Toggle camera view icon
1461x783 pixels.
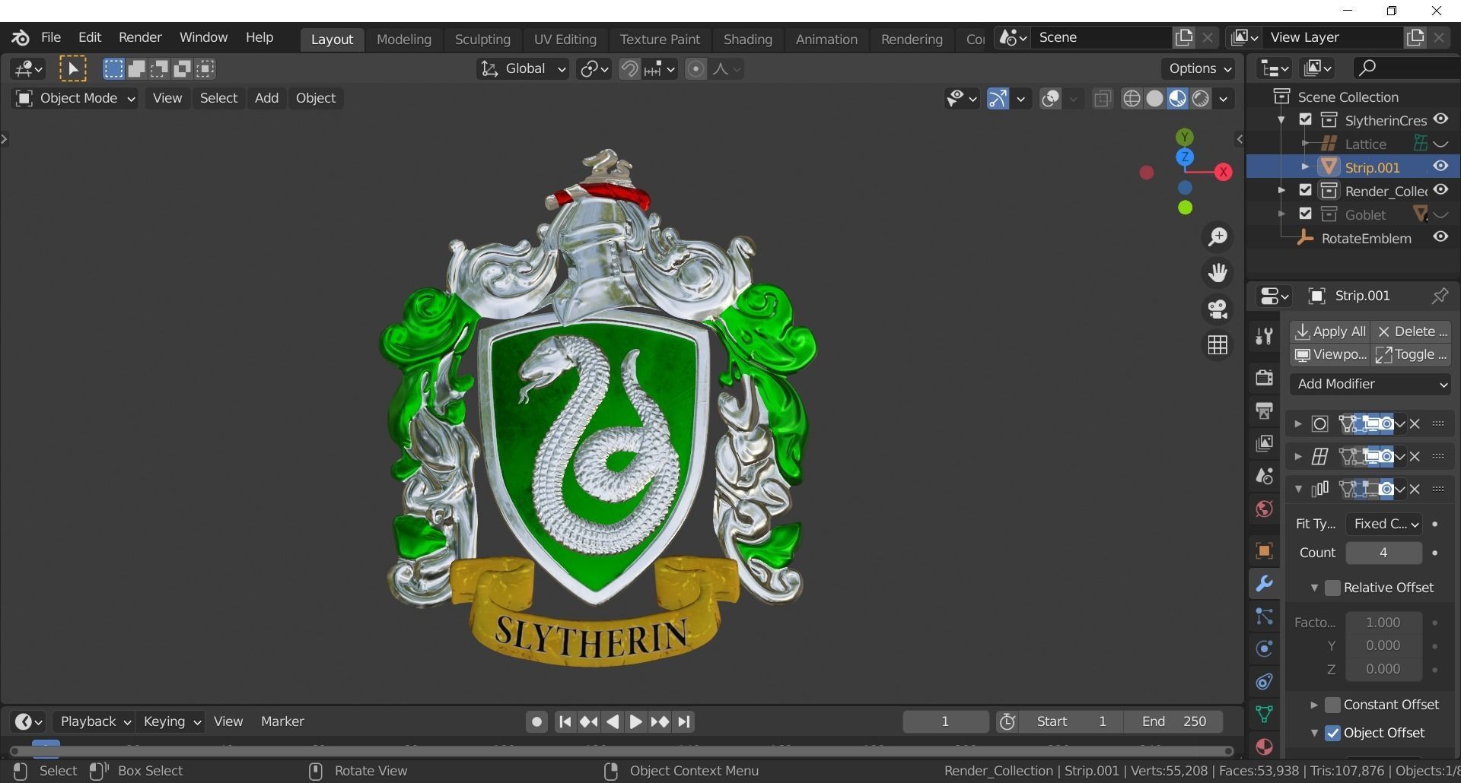point(1218,309)
